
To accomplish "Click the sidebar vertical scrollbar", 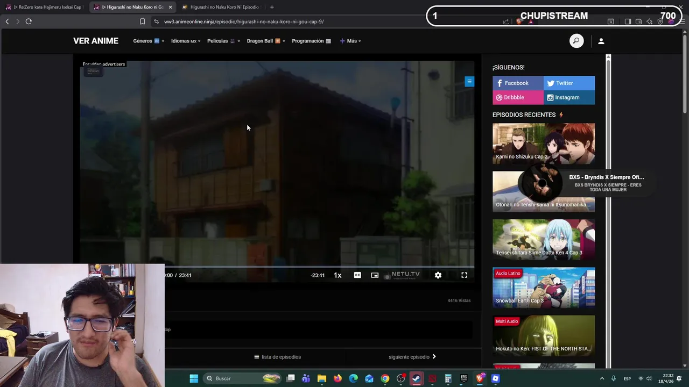I will (x=608, y=211).
